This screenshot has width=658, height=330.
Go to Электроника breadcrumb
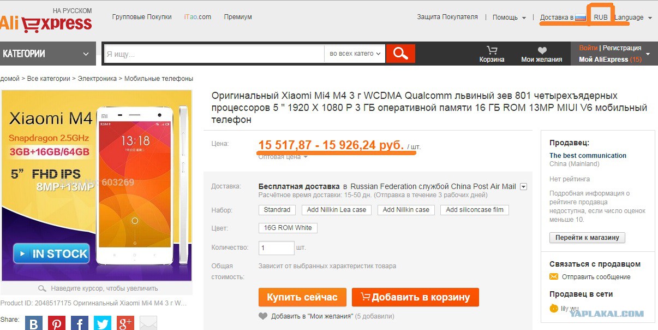[97, 79]
